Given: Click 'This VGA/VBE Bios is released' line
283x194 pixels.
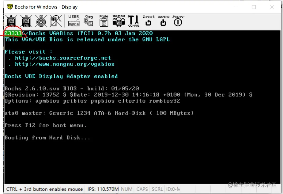Looking at the screenshot, I should click(87, 39).
